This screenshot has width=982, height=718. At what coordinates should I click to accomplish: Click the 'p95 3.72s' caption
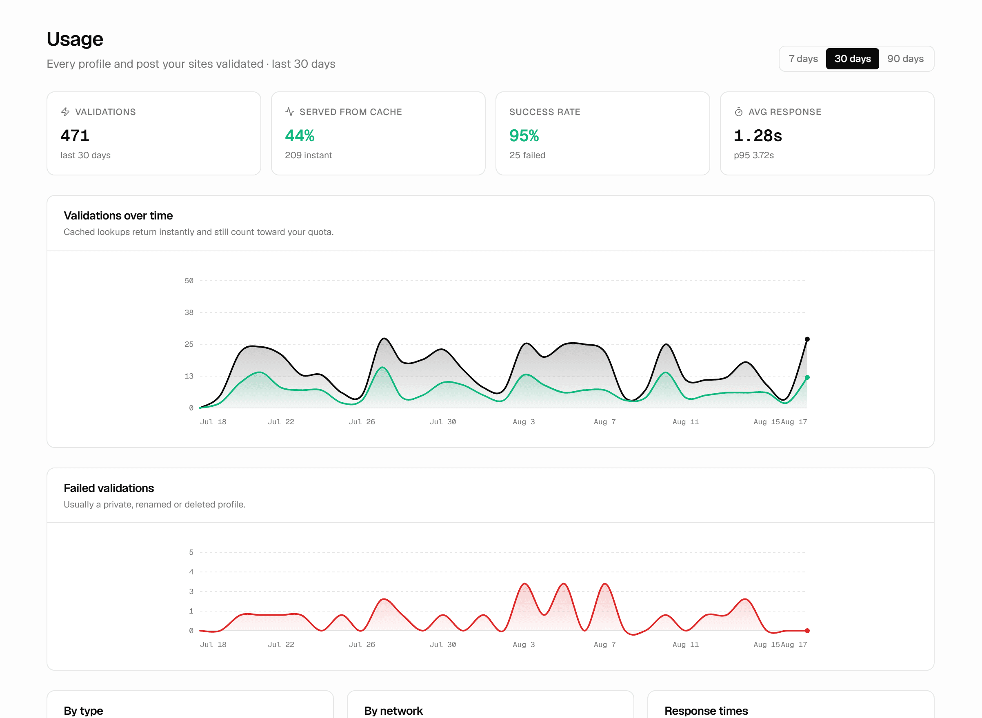click(x=753, y=155)
